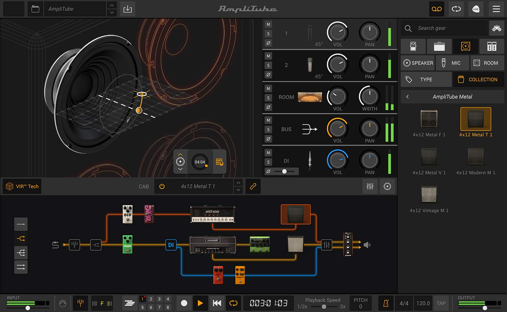Switch to the speaker view icon
The image size is (507, 312).
click(x=387, y=187)
